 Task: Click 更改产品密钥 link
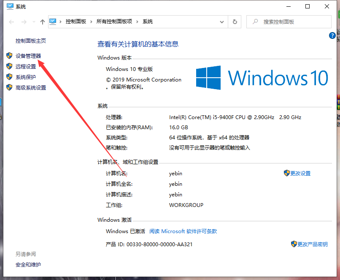[x=313, y=245]
